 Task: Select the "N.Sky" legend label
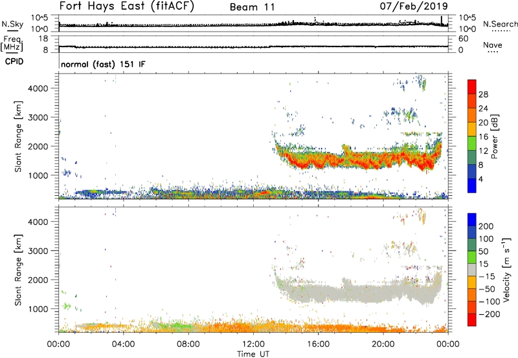click(12, 24)
